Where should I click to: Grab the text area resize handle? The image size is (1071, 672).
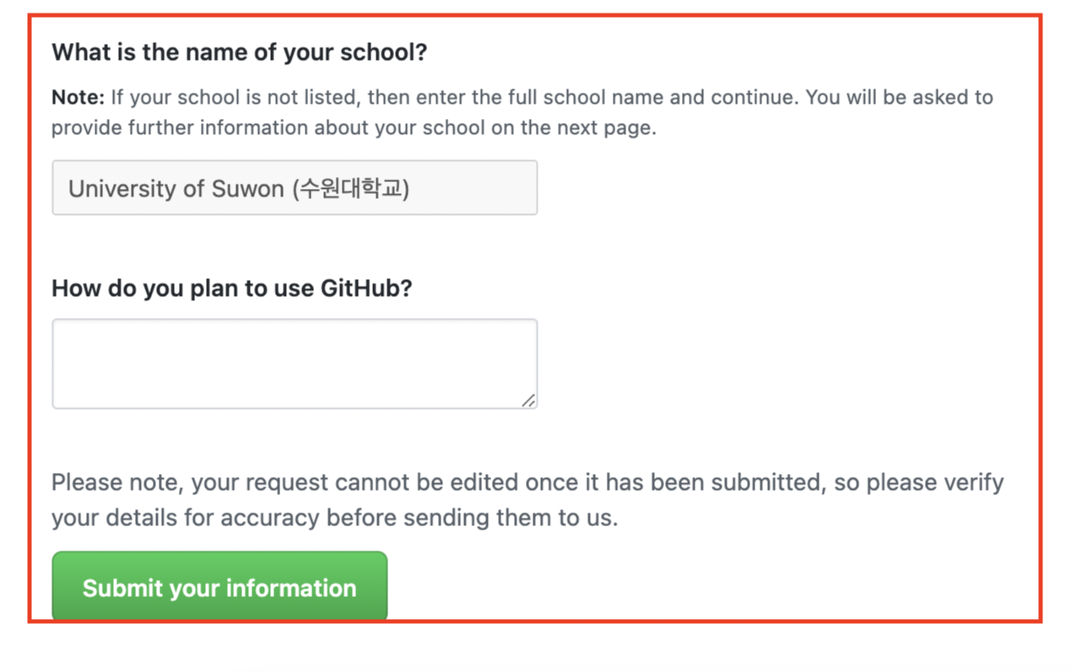point(528,401)
